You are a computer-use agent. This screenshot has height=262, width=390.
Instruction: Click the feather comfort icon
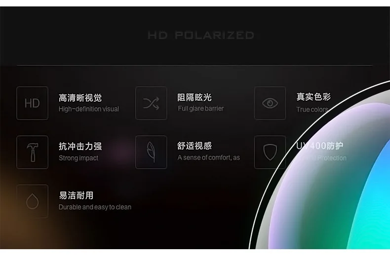click(151, 152)
